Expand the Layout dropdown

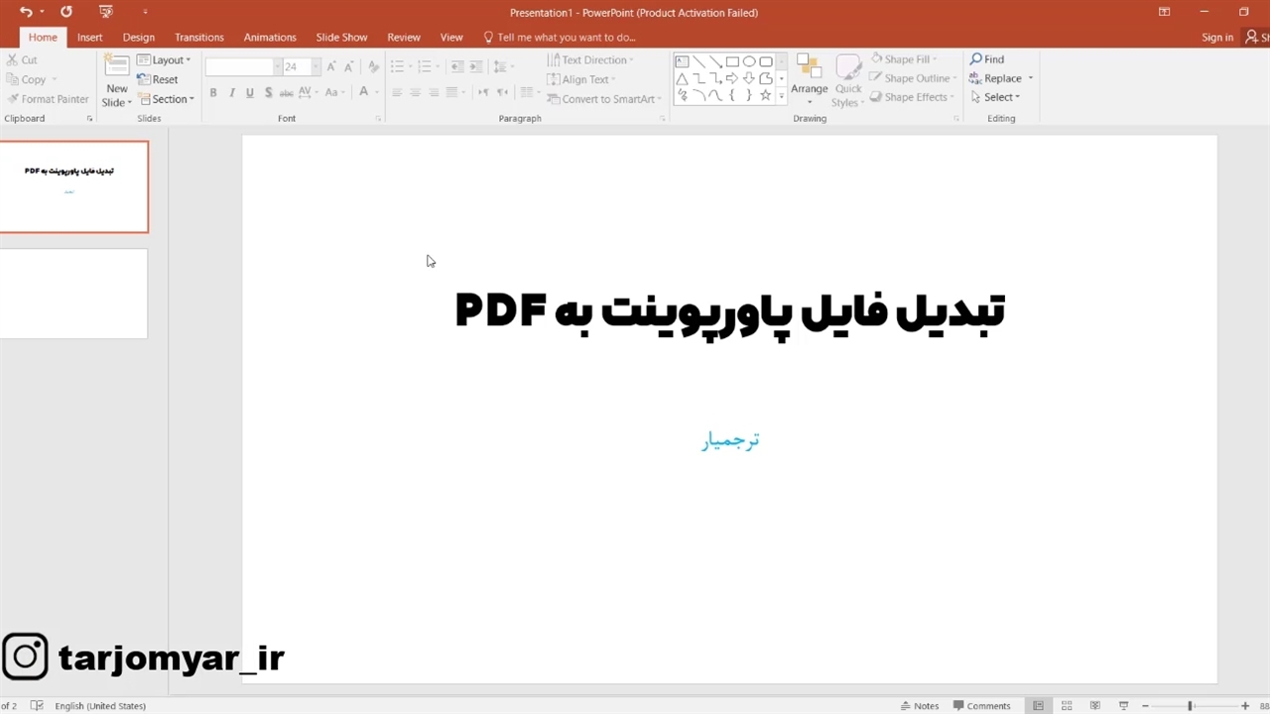pyautogui.click(x=164, y=59)
